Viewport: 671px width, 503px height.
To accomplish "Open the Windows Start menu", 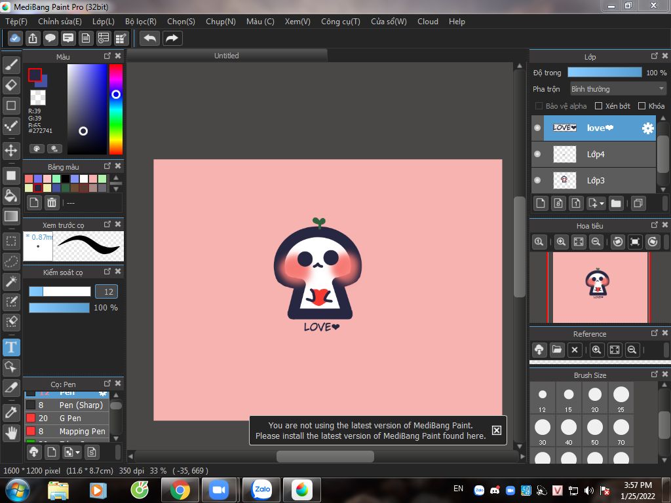I will [x=17, y=491].
